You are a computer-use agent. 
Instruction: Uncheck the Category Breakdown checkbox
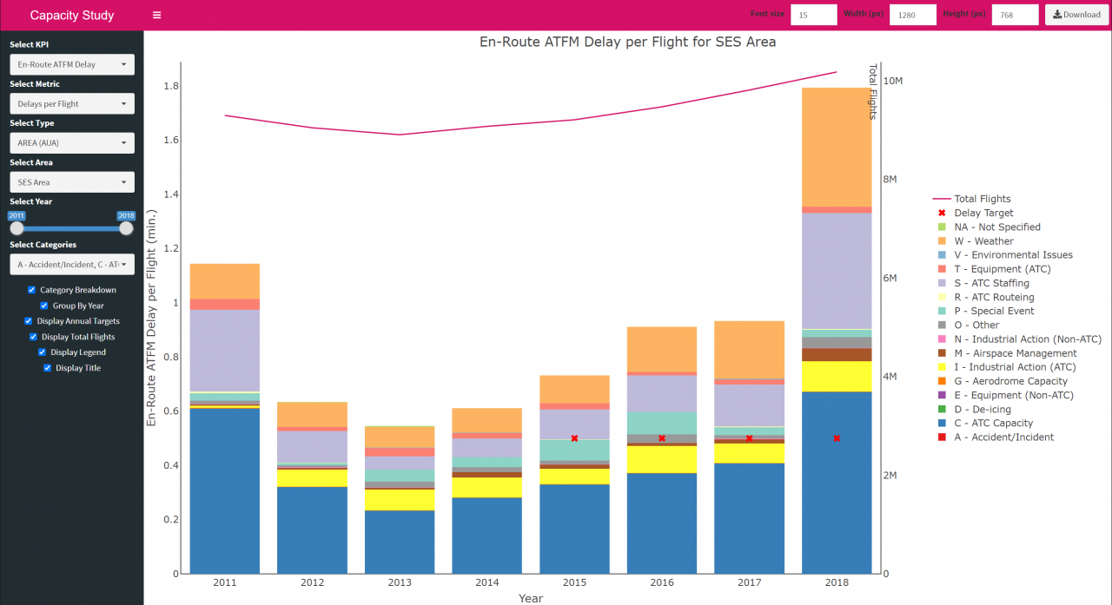[32, 290]
